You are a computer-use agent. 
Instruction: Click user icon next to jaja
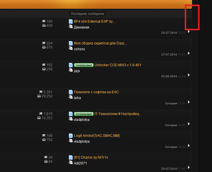pos(71,70)
